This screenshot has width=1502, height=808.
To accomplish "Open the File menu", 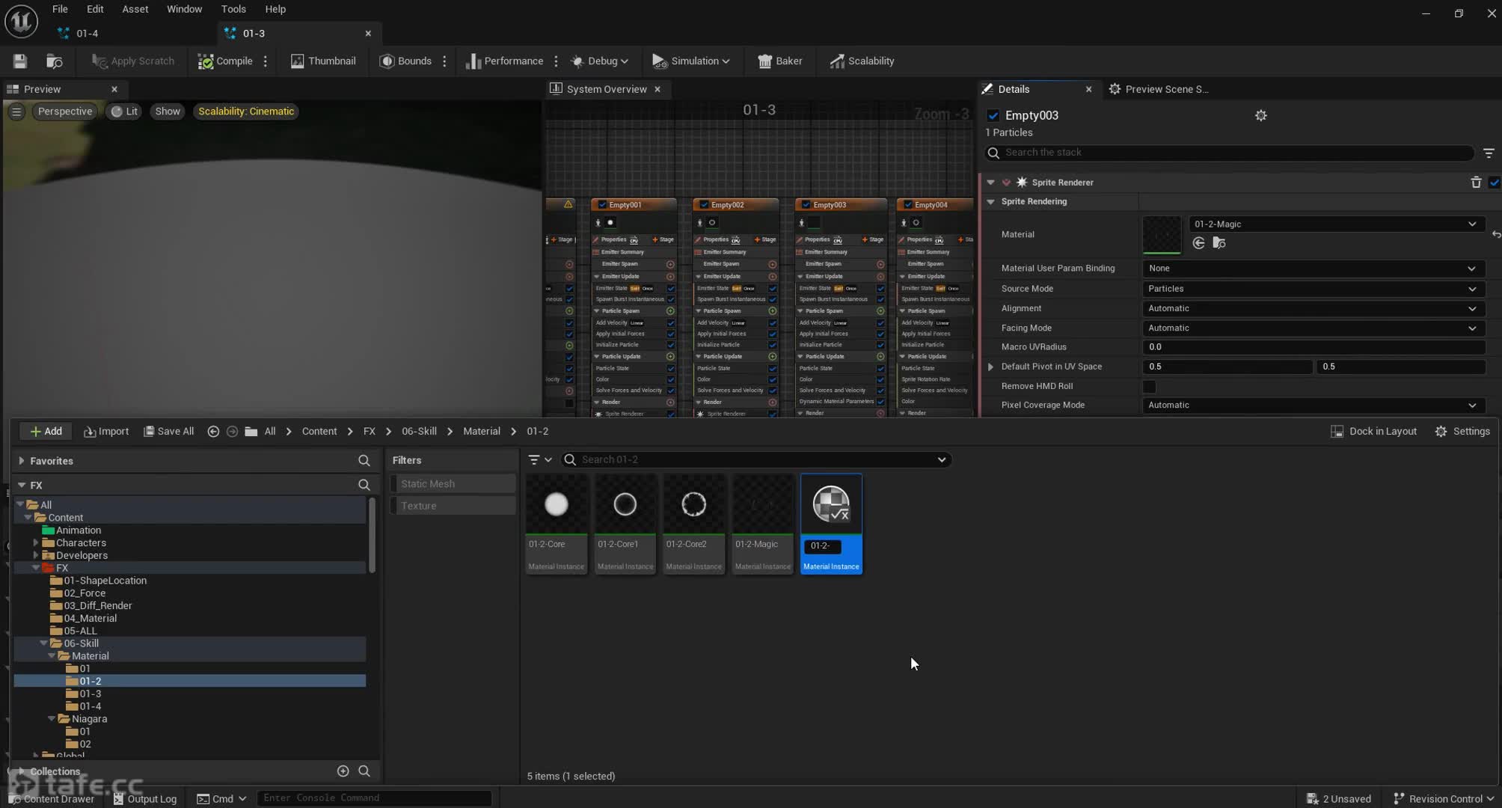I will click(60, 9).
